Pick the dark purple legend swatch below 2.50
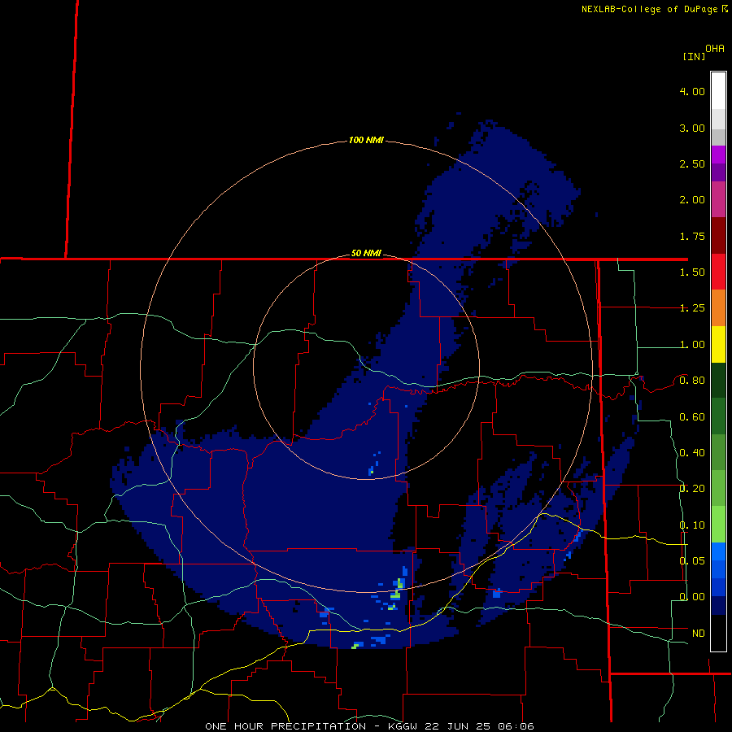Screen dimensions: 732x732 point(718,172)
